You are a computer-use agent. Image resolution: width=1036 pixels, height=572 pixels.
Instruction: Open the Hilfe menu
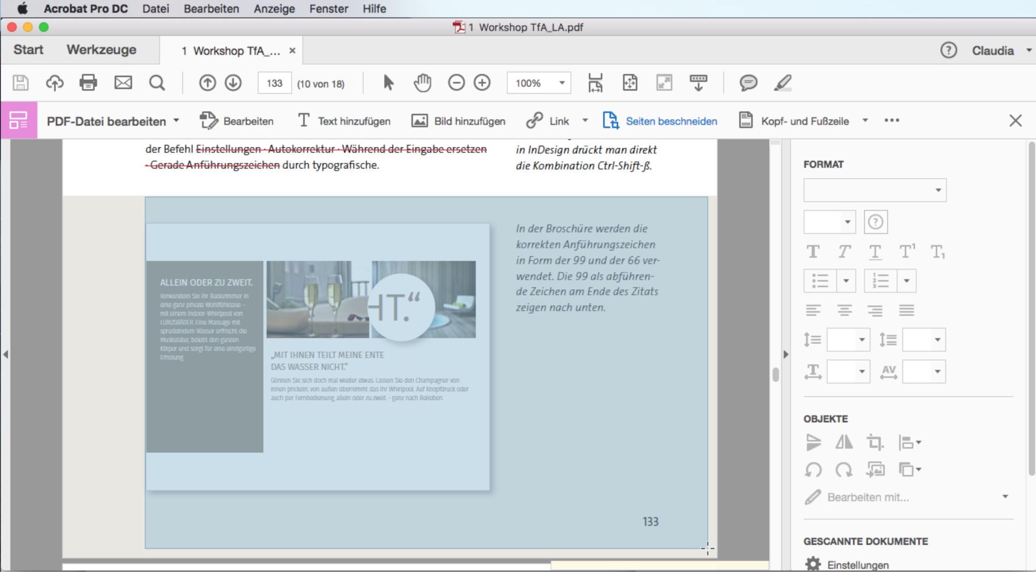[374, 9]
